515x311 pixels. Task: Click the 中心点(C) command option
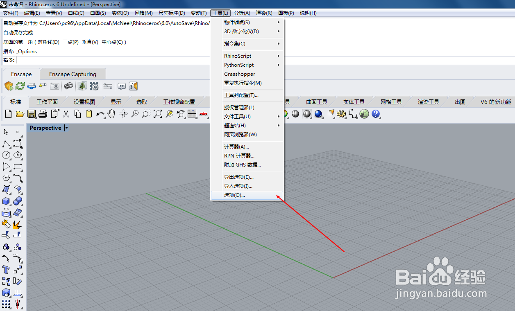112,42
